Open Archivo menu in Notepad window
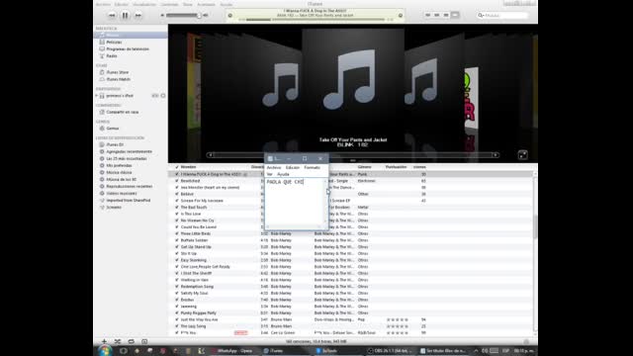Screen dimensions: 633x356 point(274,167)
